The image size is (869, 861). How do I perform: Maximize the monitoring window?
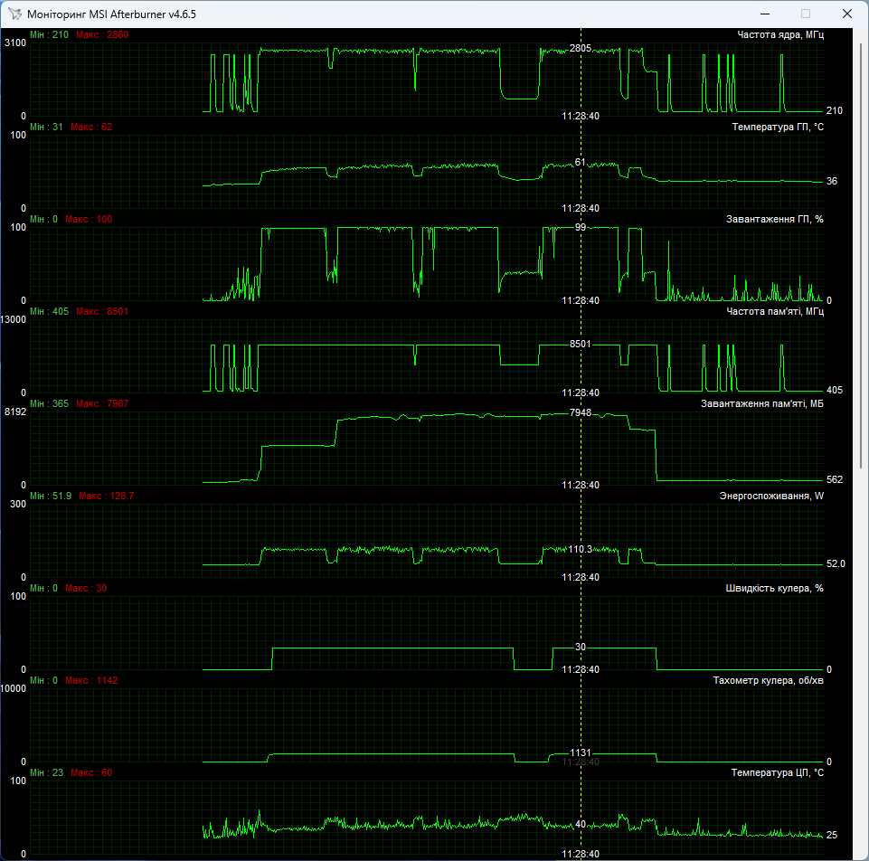tap(806, 14)
